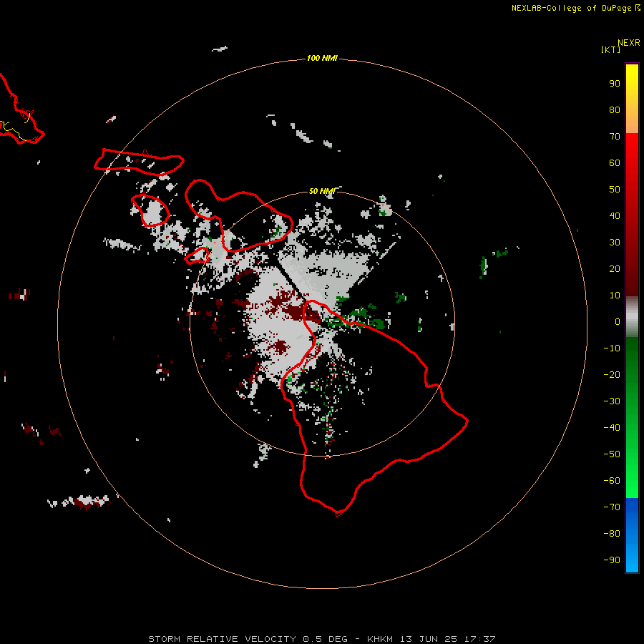Click the 60 value on velocity scale

615,163
